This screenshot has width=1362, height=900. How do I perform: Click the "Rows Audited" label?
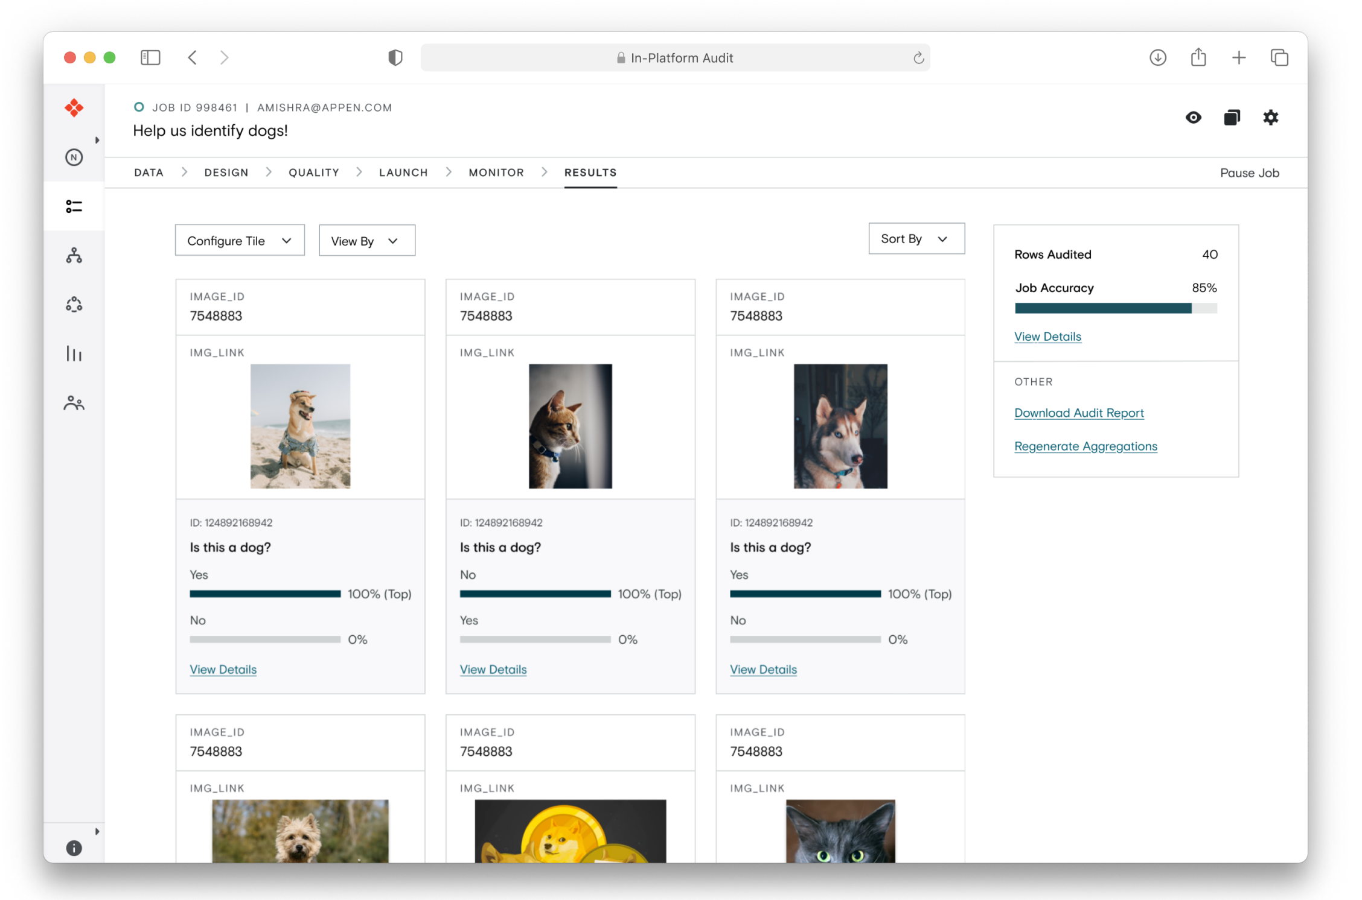(x=1052, y=255)
